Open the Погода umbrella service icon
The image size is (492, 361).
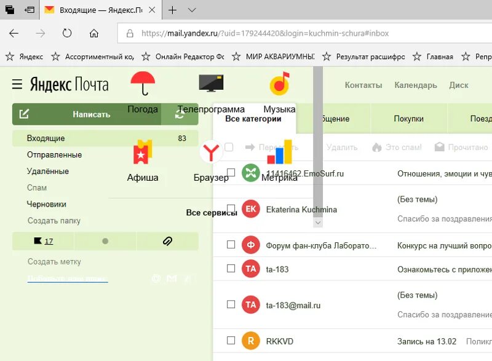point(143,84)
